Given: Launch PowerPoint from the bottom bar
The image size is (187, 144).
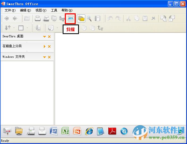Looking at the screenshot, I should pos(77,131).
